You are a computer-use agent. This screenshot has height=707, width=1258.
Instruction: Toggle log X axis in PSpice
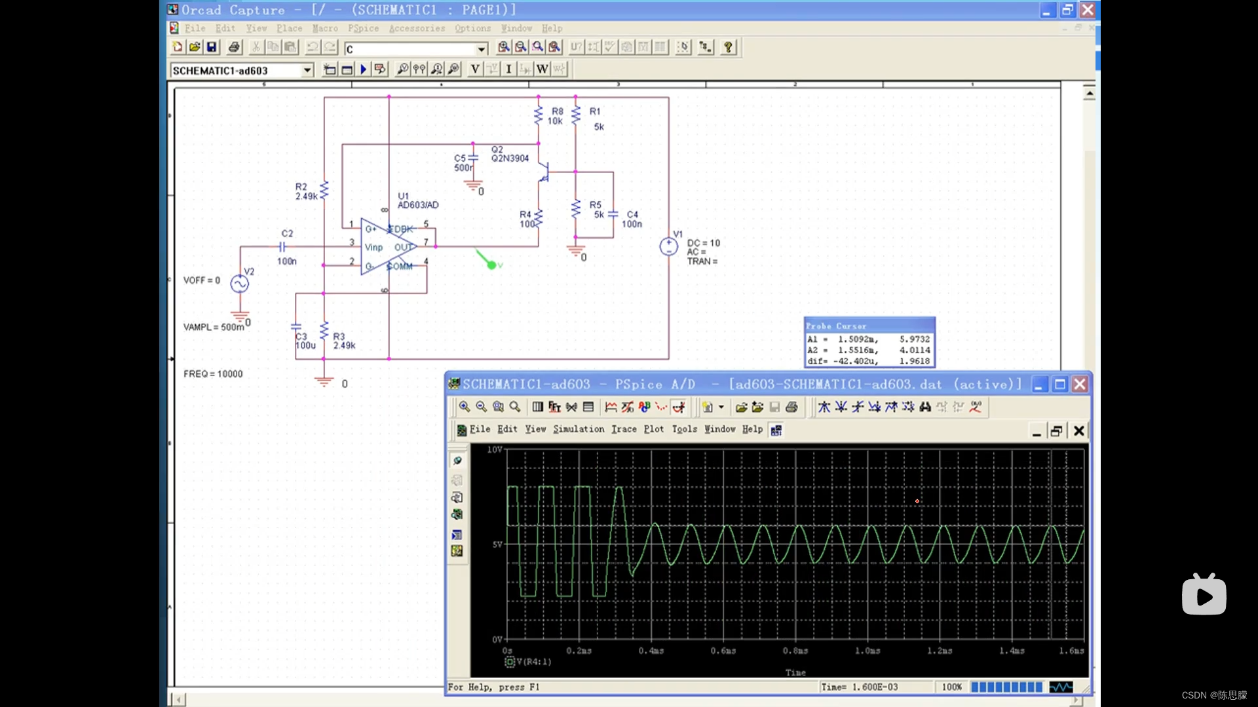point(537,407)
